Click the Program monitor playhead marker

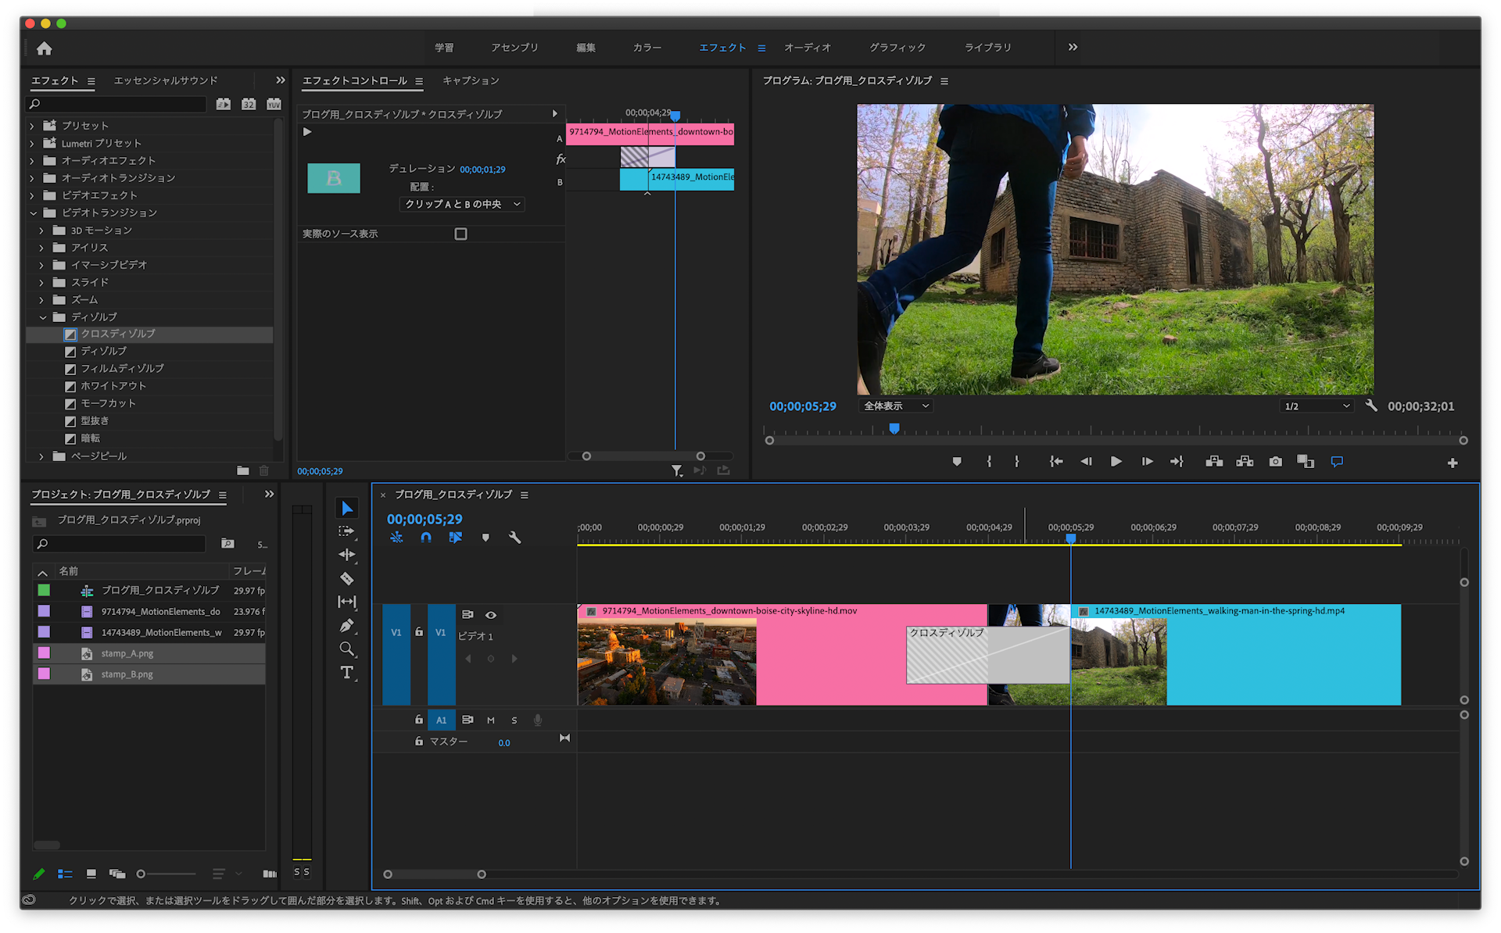coord(894,428)
